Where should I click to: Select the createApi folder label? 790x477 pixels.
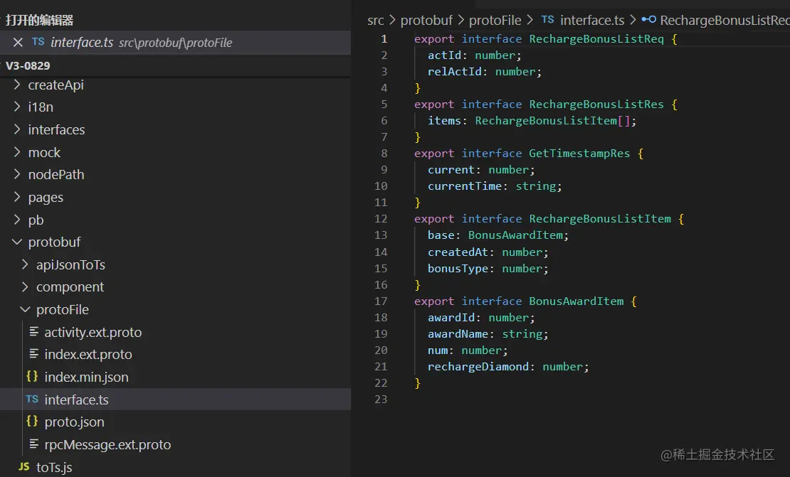[56, 85]
